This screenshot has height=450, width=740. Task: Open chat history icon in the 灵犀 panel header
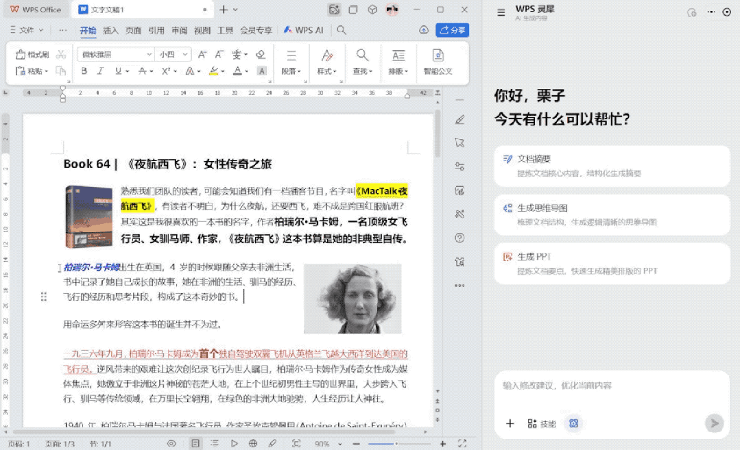pos(692,13)
